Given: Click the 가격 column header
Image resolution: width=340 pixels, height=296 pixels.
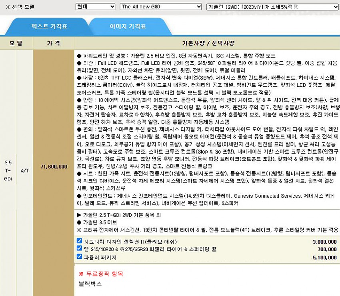Looking at the screenshot, I should (x=54, y=43).
